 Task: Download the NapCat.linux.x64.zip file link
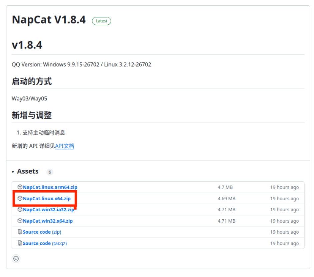point(47,199)
